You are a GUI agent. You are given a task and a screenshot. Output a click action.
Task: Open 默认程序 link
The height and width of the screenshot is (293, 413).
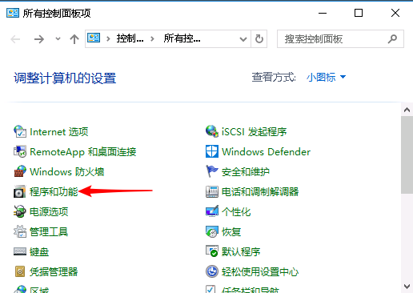click(241, 252)
